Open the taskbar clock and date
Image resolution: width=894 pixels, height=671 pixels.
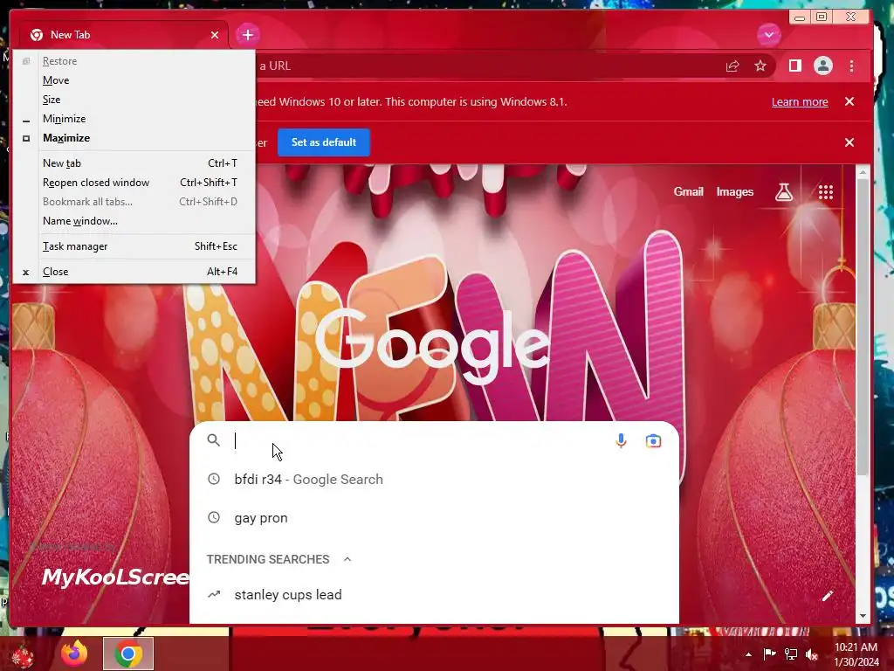point(856,654)
